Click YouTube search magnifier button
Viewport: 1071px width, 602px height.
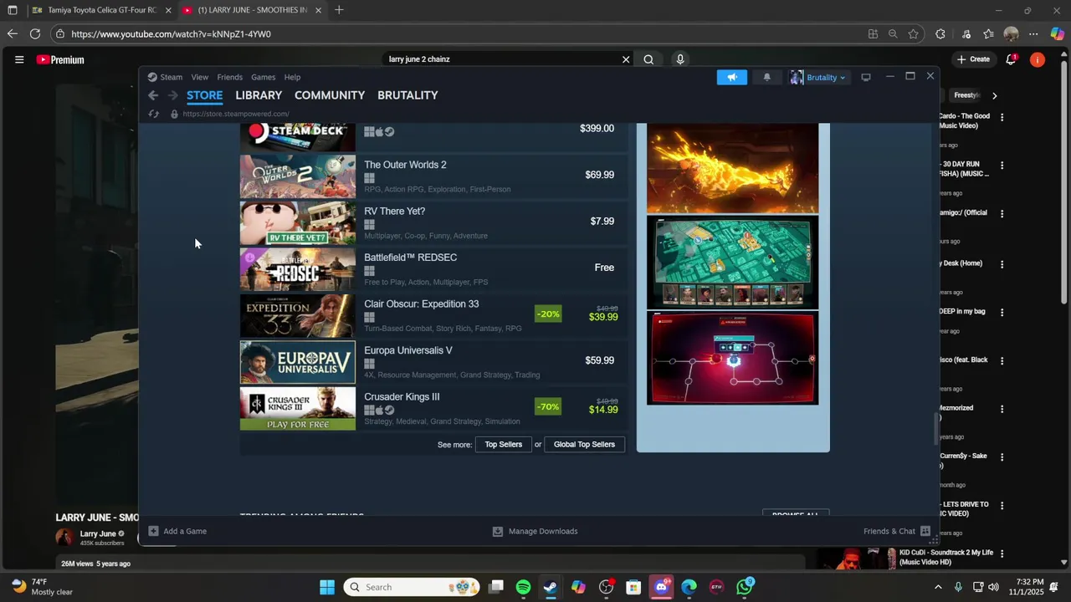click(648, 59)
